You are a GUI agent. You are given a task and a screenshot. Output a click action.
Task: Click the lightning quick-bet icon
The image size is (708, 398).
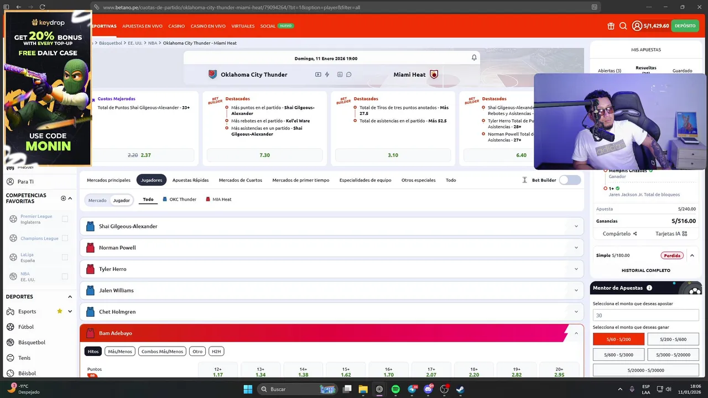pyautogui.click(x=327, y=75)
